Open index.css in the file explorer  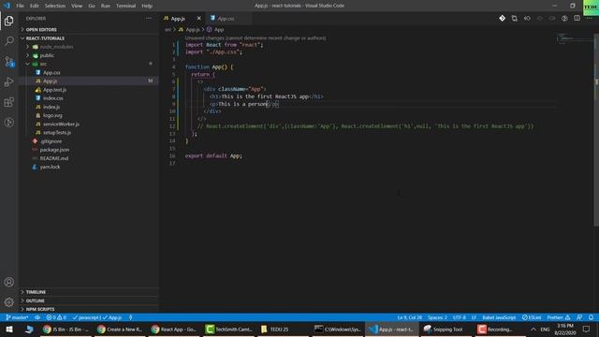[x=89, y=98]
